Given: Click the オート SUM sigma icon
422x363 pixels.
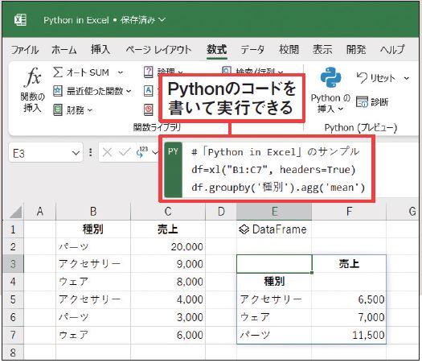Looking at the screenshot, I should point(58,72).
